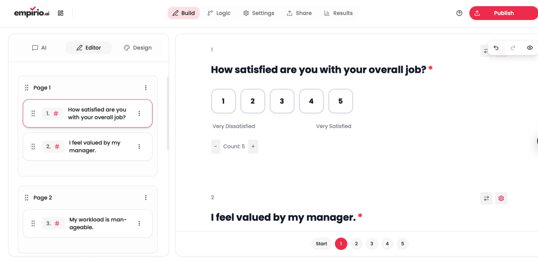Open three-dot menu for 'My workload' question
The image size is (538, 258).
139,224
